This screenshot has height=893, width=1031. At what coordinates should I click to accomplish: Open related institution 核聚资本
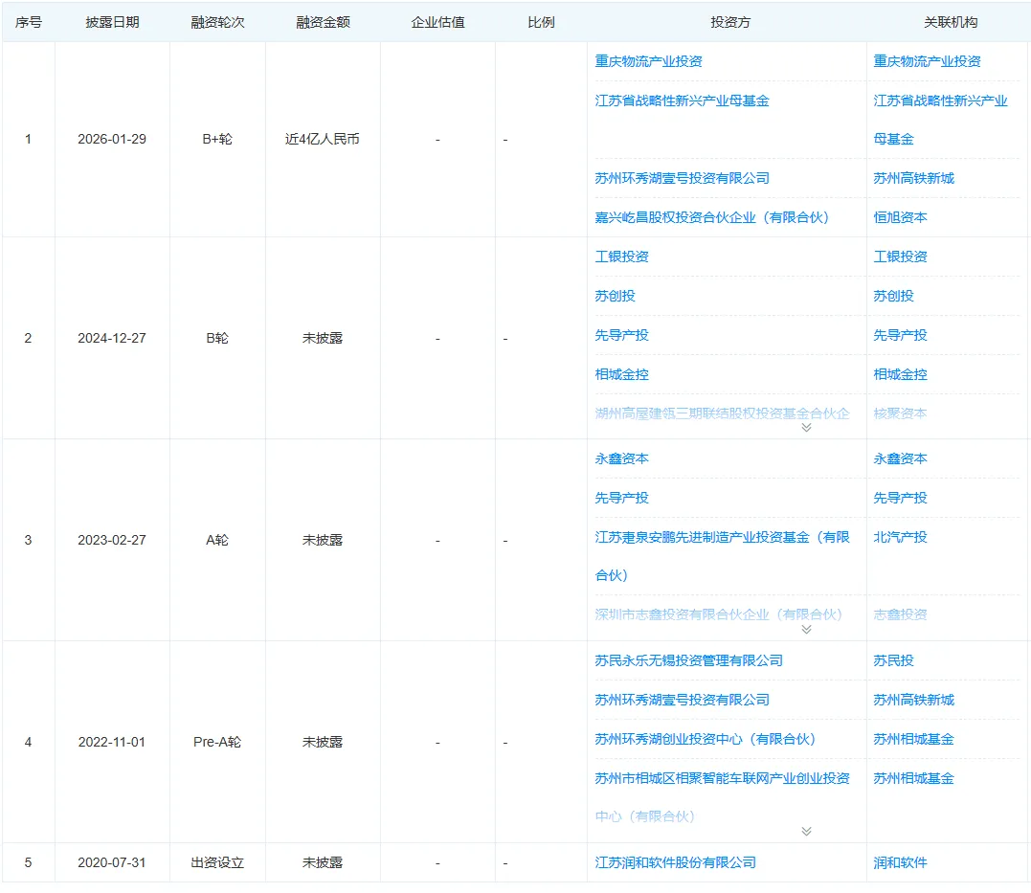900,413
